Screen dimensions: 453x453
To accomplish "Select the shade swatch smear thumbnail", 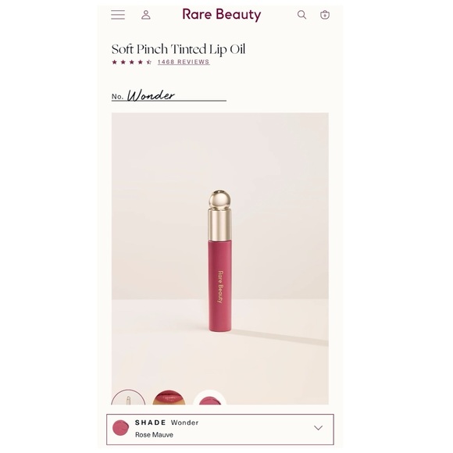I will pyautogui.click(x=210, y=398).
